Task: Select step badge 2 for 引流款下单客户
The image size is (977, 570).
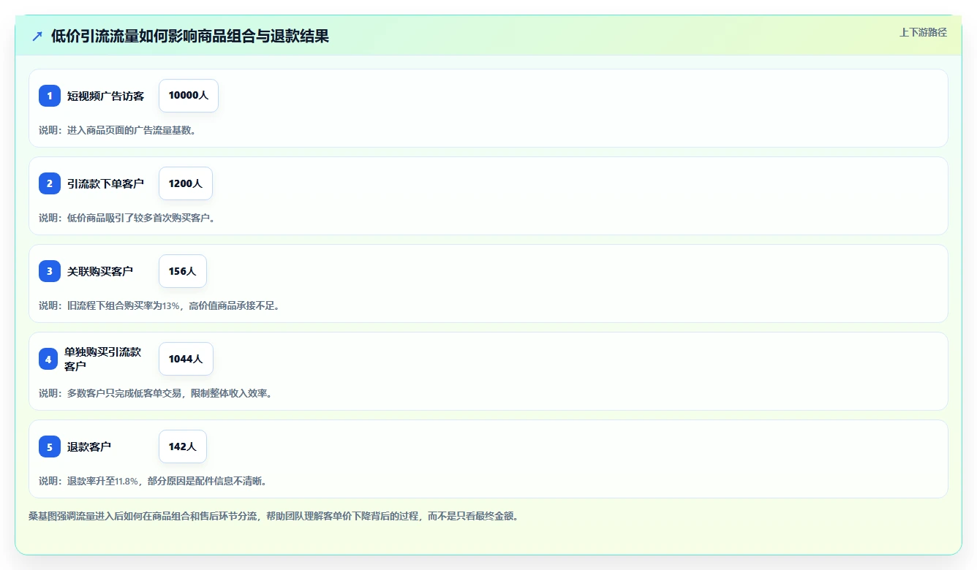Action: [x=50, y=183]
